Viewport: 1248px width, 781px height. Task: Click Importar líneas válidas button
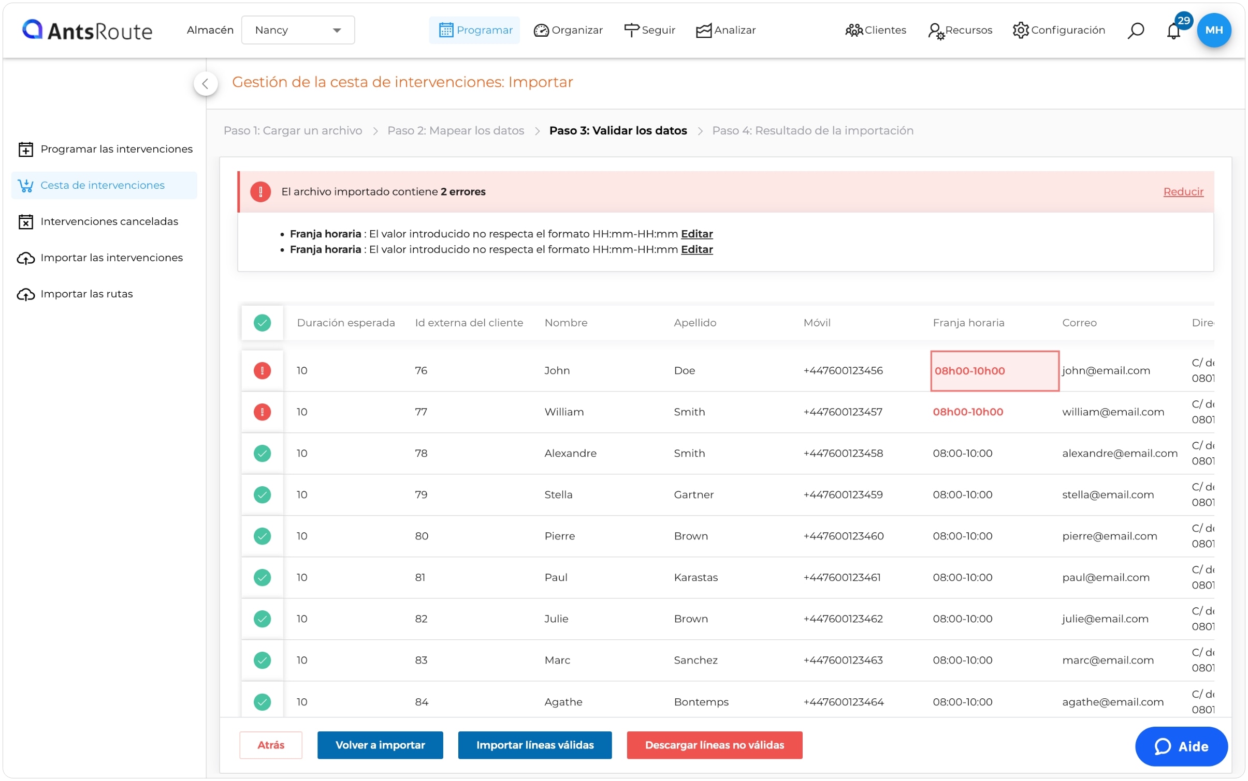(x=534, y=745)
